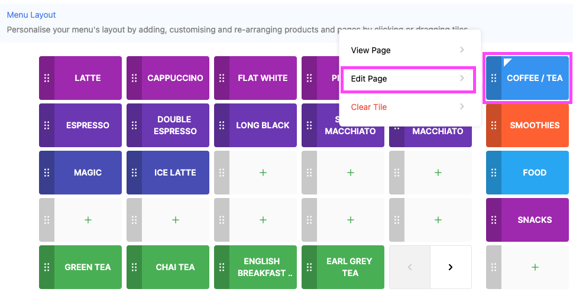
Task: Select the Flat White product tile
Action: click(x=263, y=78)
